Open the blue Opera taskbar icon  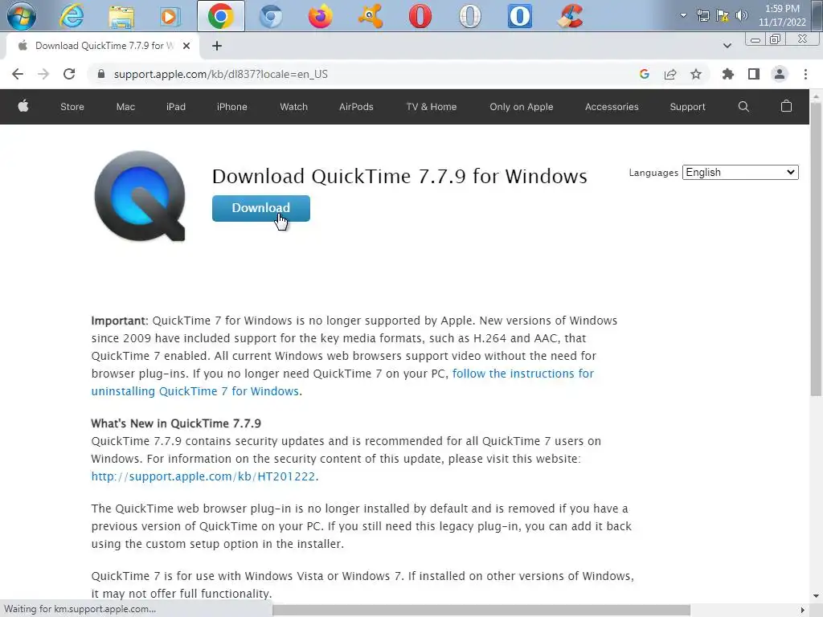(520, 16)
